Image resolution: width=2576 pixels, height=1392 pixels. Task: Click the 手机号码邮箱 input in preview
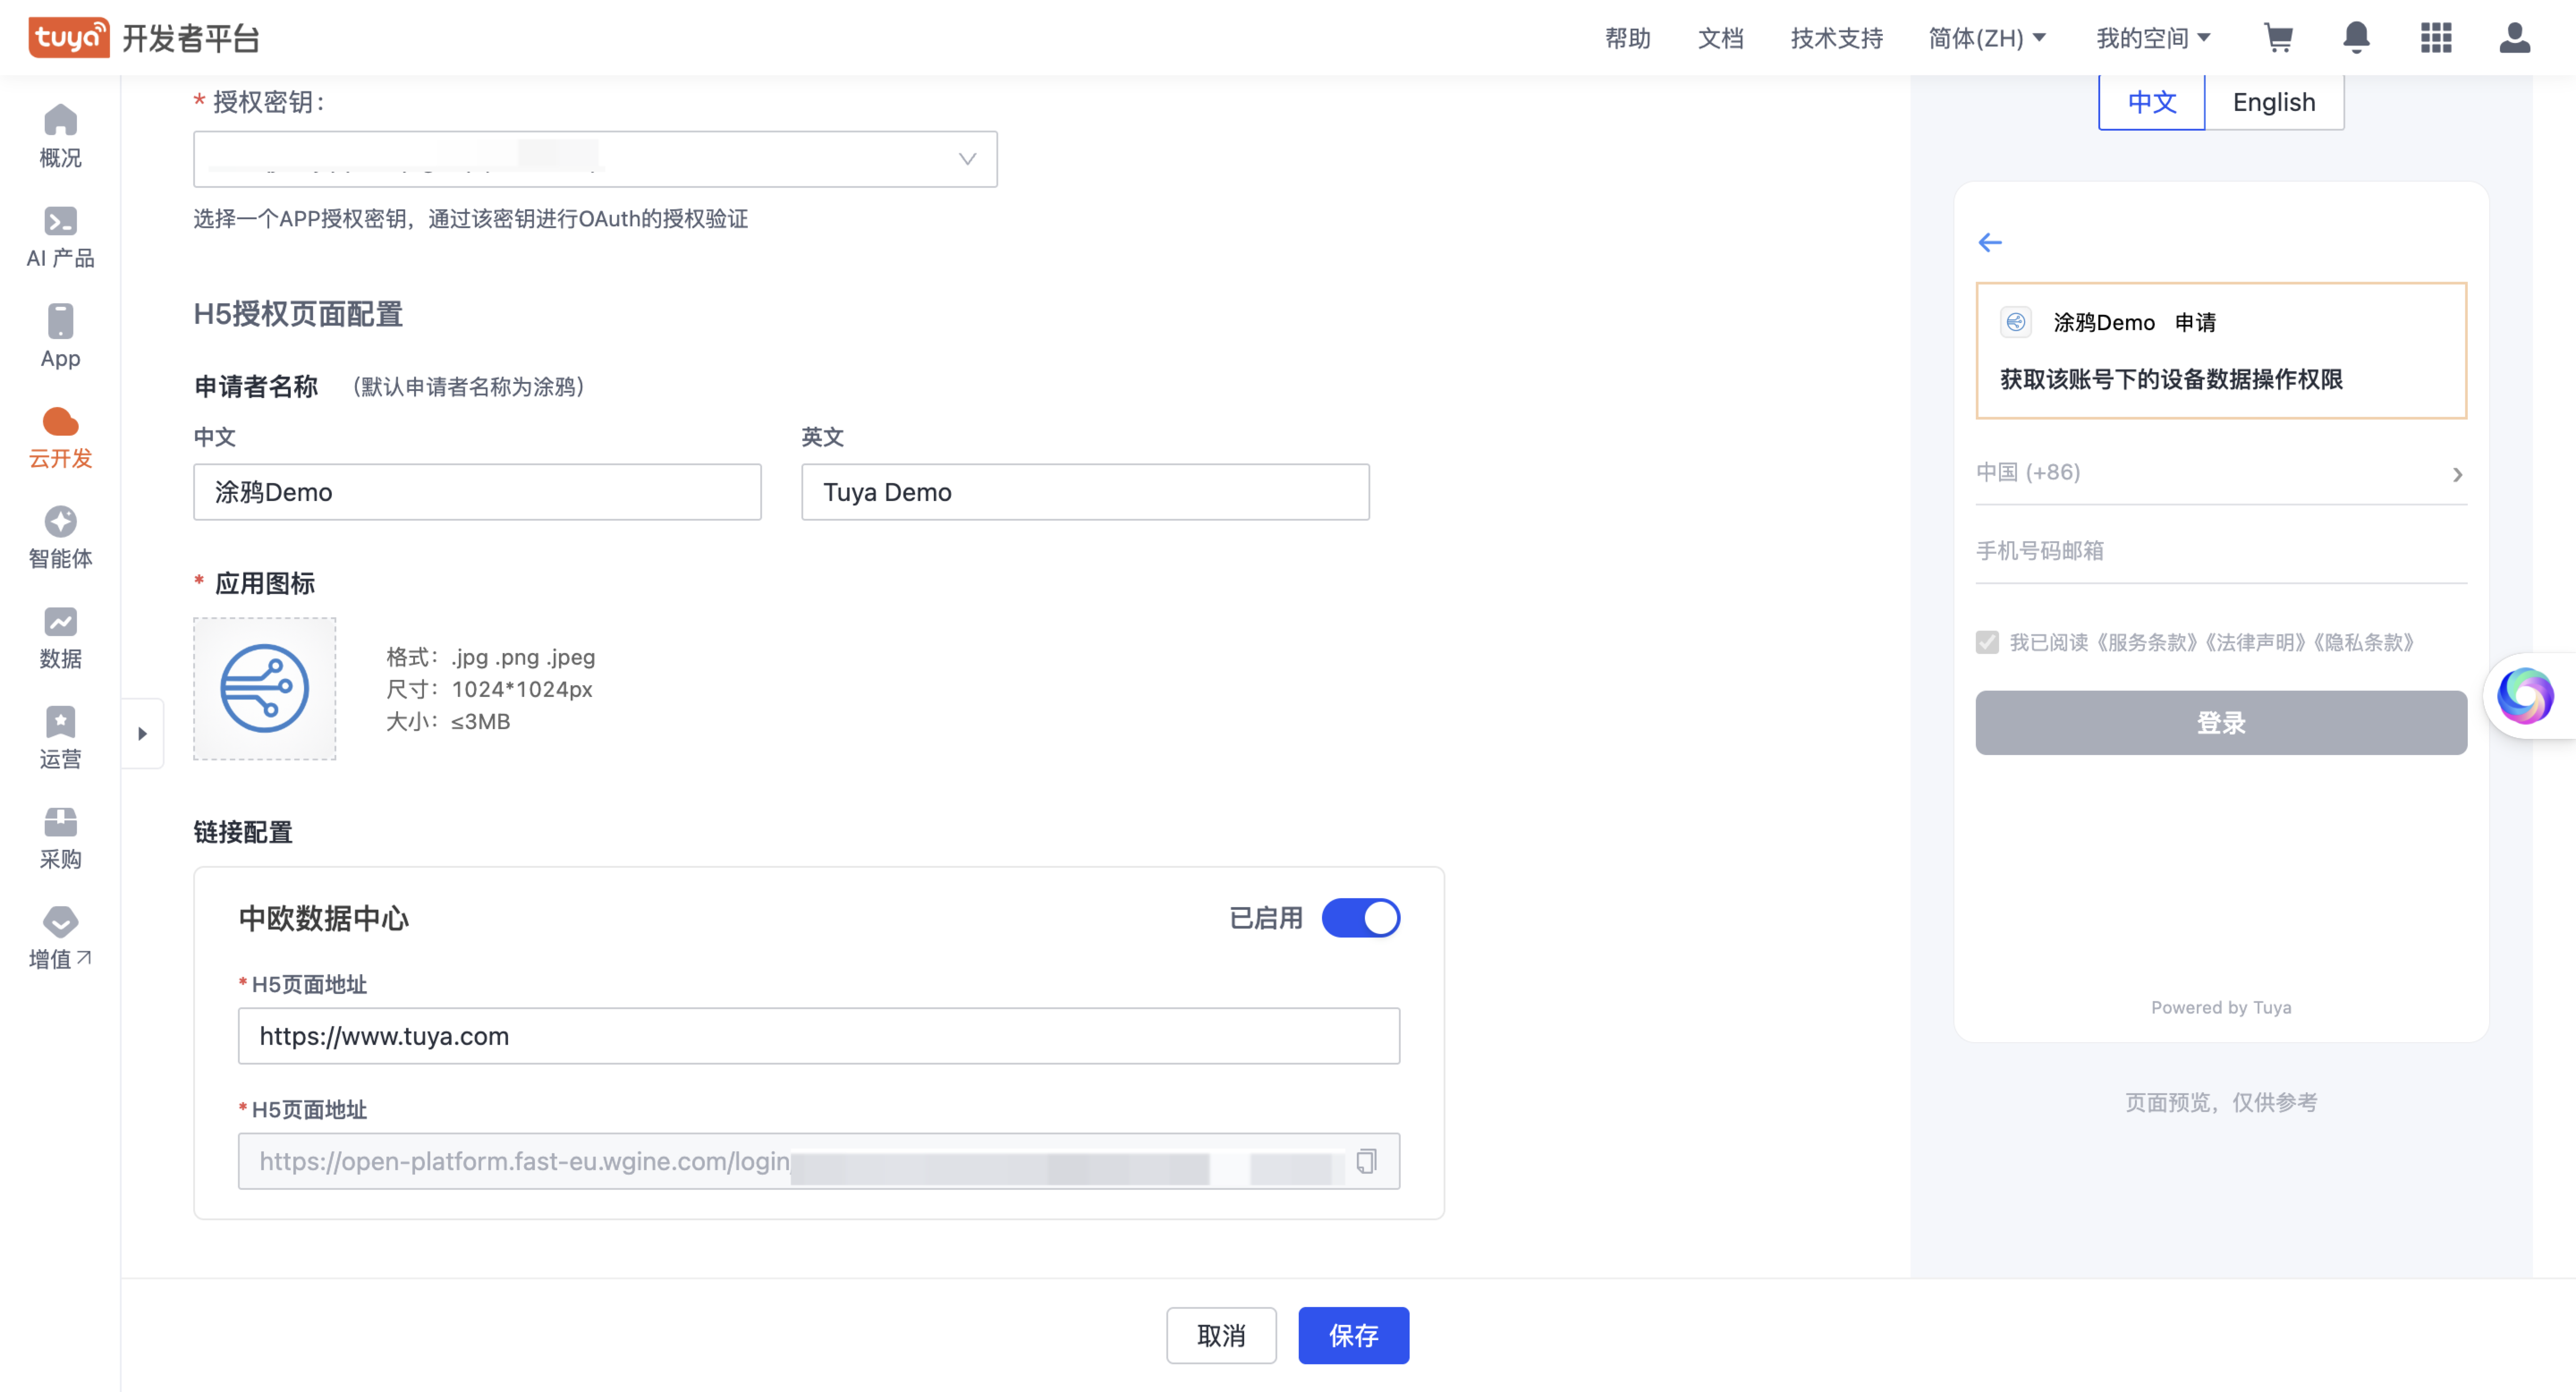(2220, 551)
